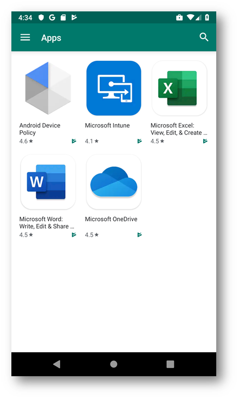This screenshot has height=399, width=239.
Task: Tap the Android back navigation button
Action: click(57, 364)
